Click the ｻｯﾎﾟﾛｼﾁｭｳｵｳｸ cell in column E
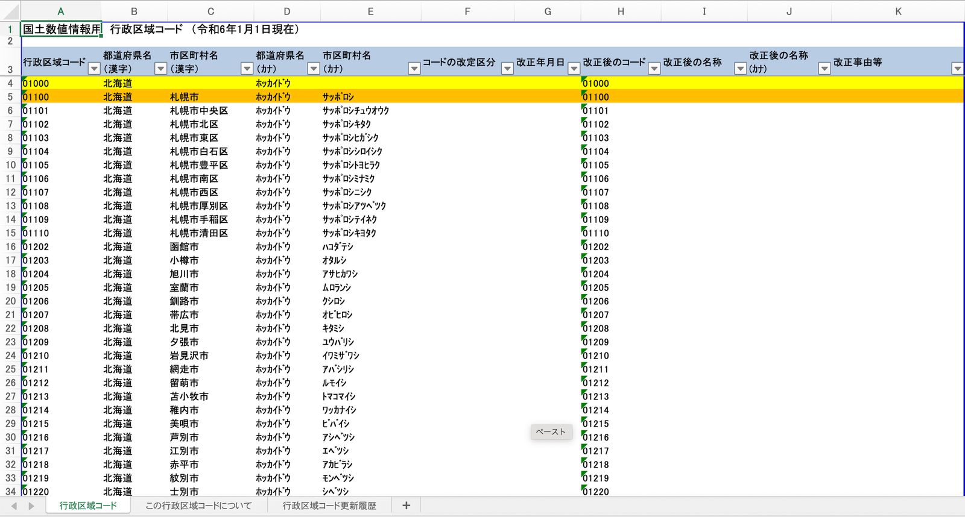Viewport: 965px width, 517px height. (370, 111)
